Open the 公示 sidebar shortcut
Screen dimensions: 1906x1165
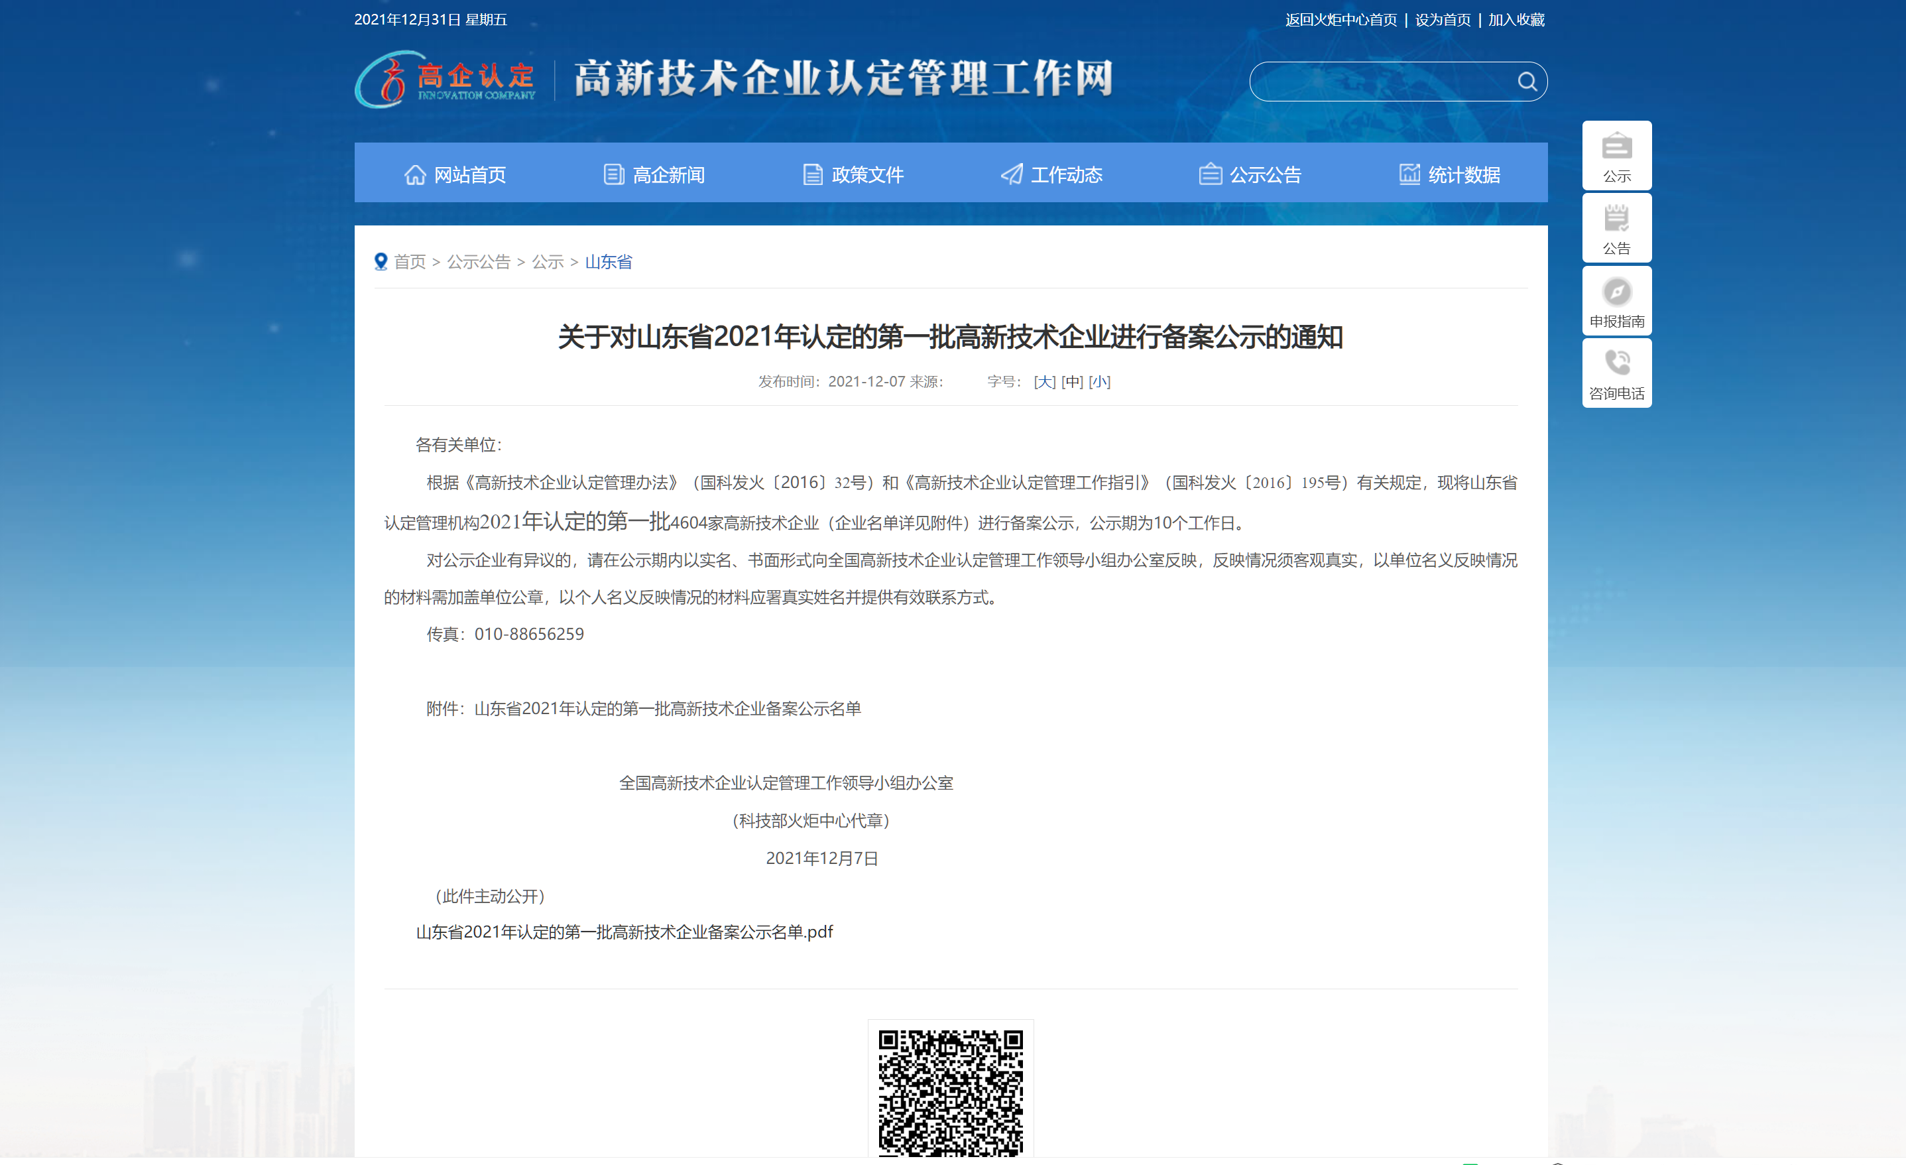pyautogui.click(x=1617, y=155)
